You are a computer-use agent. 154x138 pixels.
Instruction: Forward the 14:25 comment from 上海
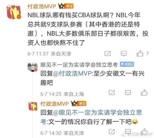pyautogui.click(x=112, y=92)
